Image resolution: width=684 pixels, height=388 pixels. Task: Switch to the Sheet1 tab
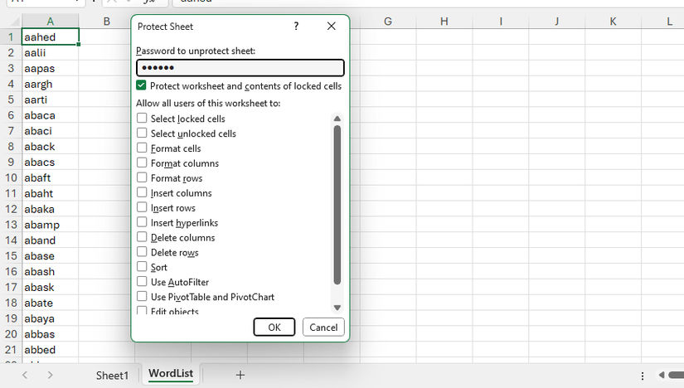click(x=112, y=376)
